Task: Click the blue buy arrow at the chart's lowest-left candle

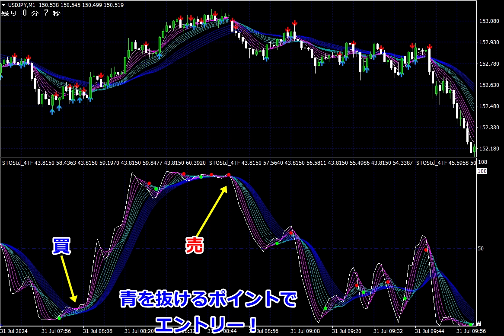Action: (x=52, y=112)
